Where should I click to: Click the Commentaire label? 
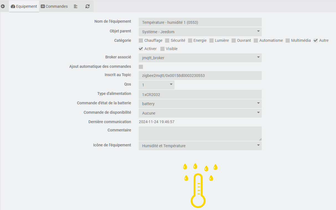tap(119, 130)
